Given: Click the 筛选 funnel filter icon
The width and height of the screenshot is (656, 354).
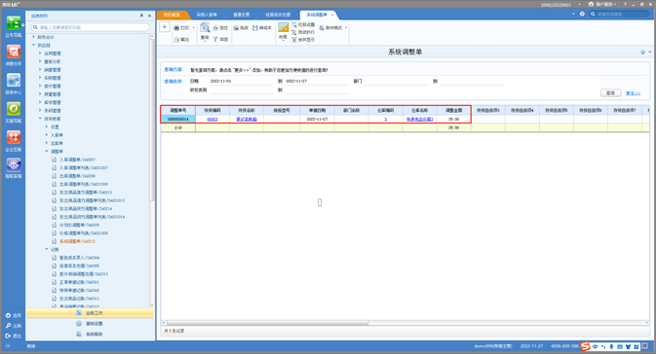Looking at the screenshot, I should [215, 39].
